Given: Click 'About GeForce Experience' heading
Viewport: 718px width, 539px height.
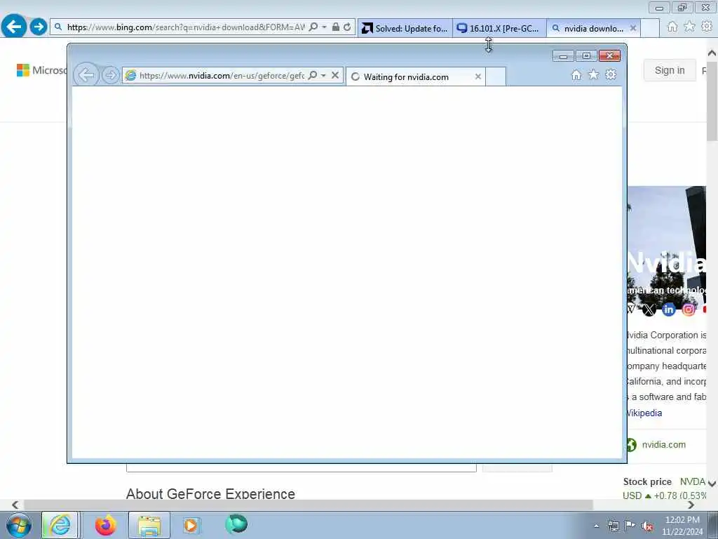Looking at the screenshot, I should (210, 493).
